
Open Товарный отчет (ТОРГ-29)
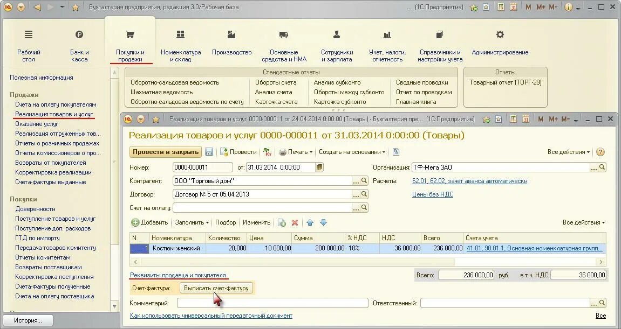pos(506,82)
